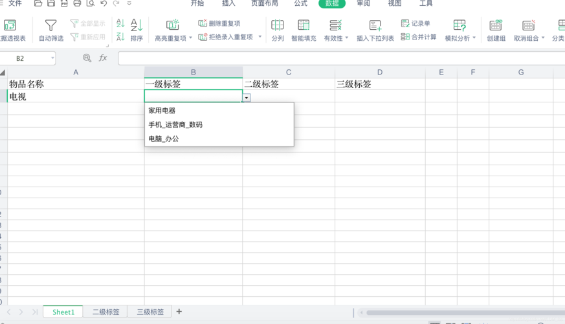Expand what-if analysis dropdown arrow
Image resolution: width=565 pixels, height=324 pixels.
474,38
